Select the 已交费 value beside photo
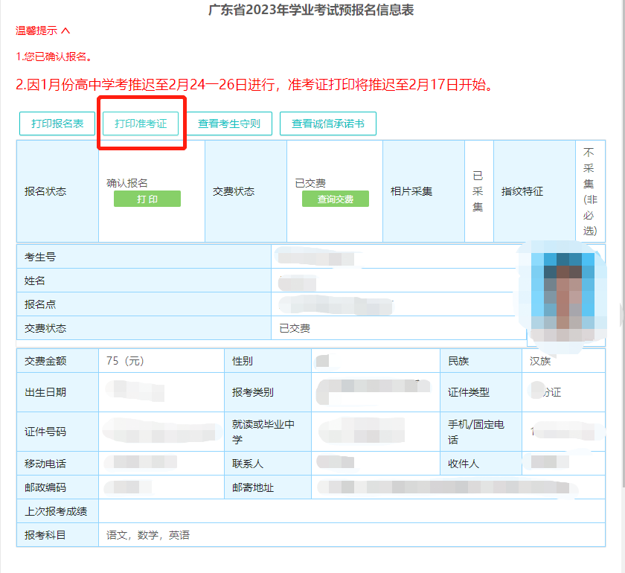Viewport: 625px width, 573px height. 295,328
